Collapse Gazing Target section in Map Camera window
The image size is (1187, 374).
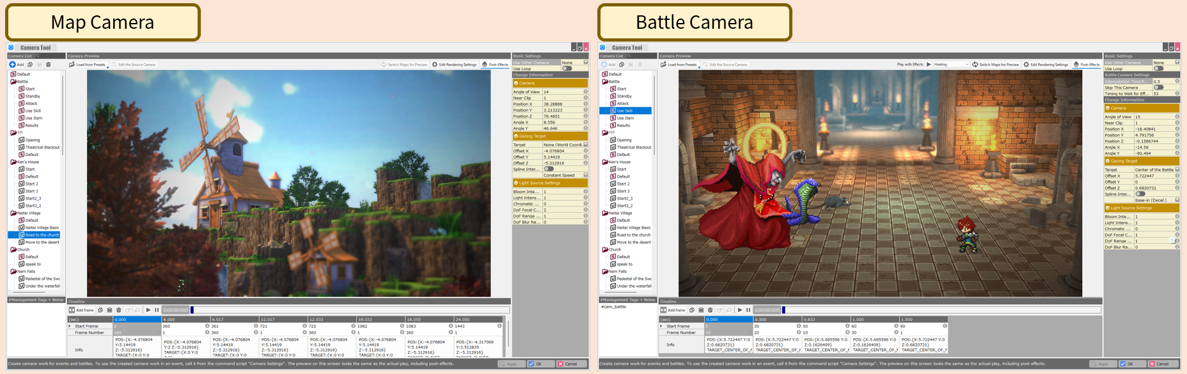coord(516,136)
